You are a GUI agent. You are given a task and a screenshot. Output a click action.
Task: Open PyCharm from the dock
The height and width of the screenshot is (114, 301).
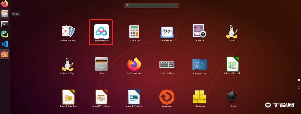5,34
